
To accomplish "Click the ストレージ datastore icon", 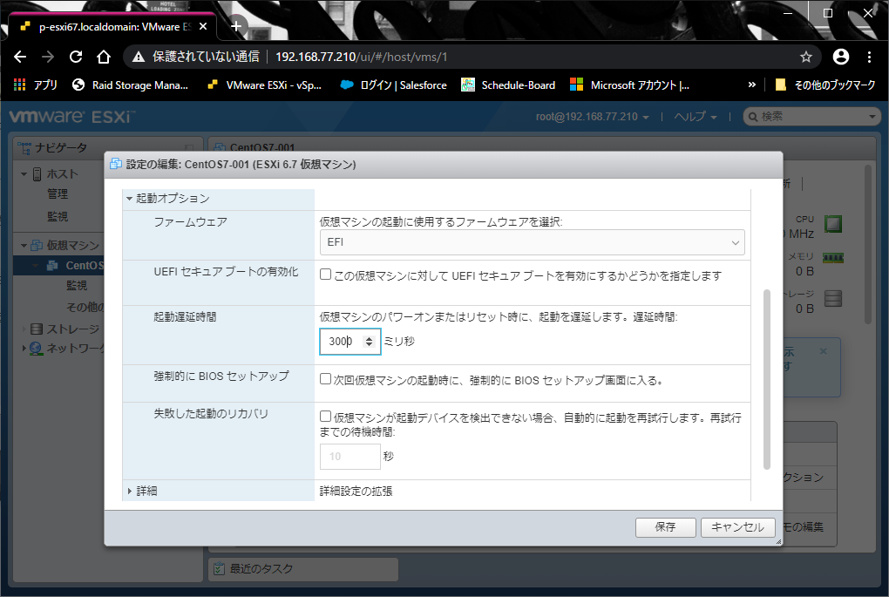I will pyautogui.click(x=37, y=329).
